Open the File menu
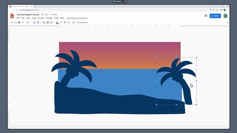This screenshot has height=133, width=237. click(18, 18)
